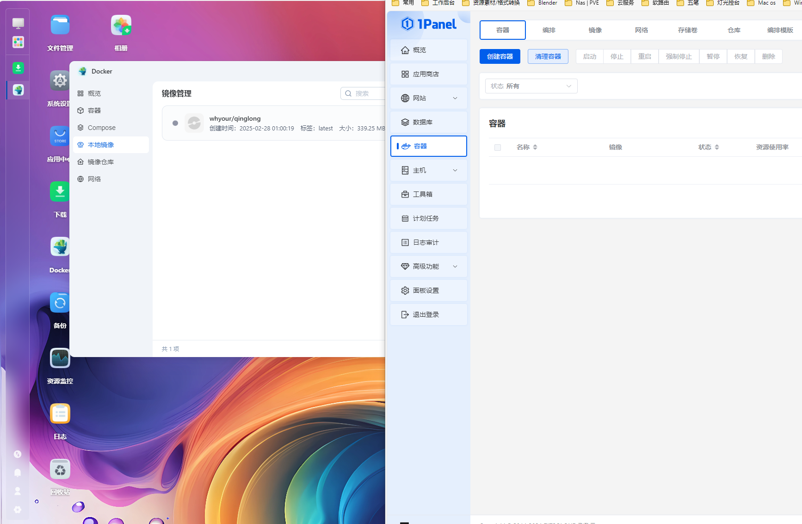
Task: Switch to the 镜像 tab in 1Panel
Action: click(x=595, y=30)
